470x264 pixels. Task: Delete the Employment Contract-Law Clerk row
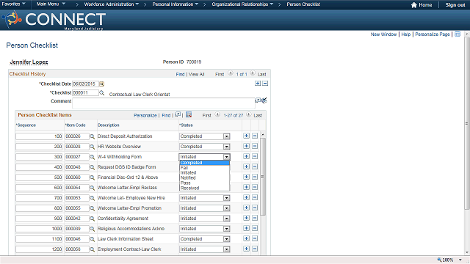[x=255, y=249]
